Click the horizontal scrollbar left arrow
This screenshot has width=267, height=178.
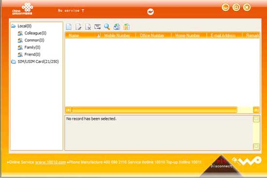[x=68, y=110]
